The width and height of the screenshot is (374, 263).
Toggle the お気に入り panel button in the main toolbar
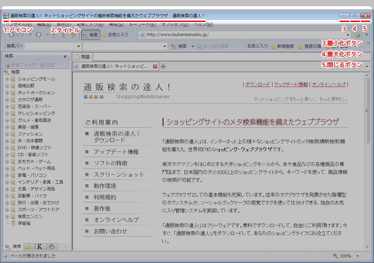click(115, 35)
